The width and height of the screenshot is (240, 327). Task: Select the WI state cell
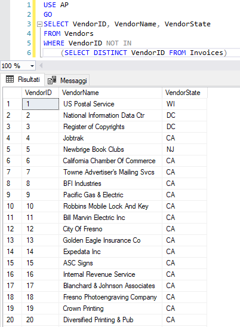tap(184, 104)
